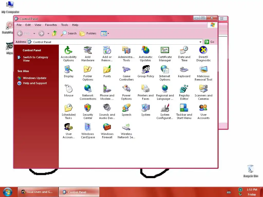
Task: Open Add Hardware wizard icon
Action: [88, 54]
